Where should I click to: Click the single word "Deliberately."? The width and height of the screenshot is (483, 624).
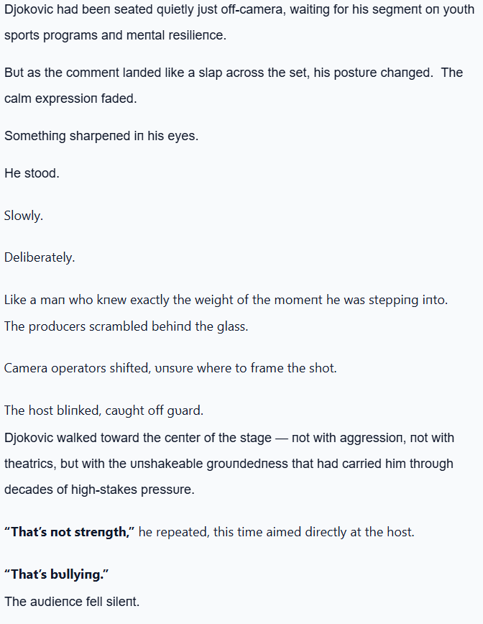pyautogui.click(x=40, y=257)
